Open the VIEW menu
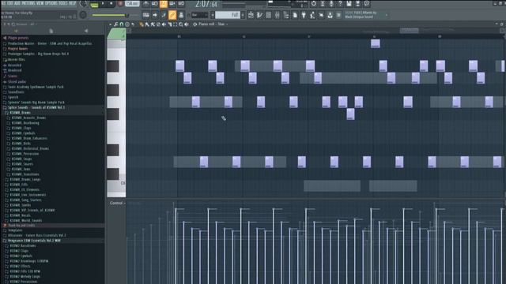Screen dimensions: 506x284 click(40, 3)
